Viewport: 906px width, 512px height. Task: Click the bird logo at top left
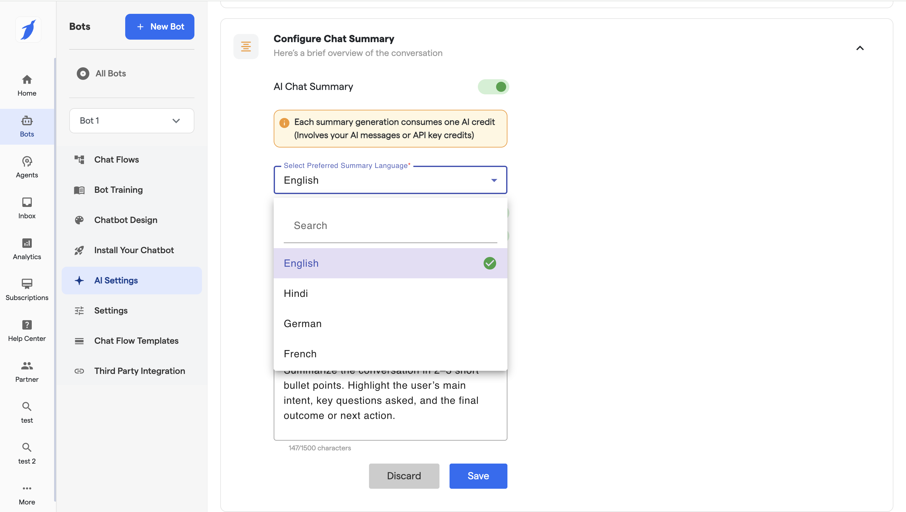tap(28, 30)
